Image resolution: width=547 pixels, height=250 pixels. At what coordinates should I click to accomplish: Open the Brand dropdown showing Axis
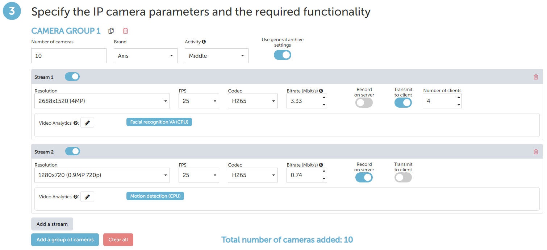145,56
